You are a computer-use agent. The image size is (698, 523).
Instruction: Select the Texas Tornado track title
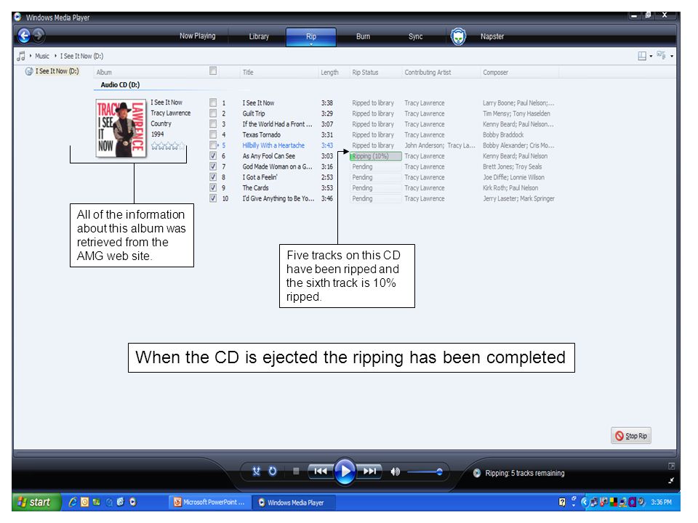point(261,135)
